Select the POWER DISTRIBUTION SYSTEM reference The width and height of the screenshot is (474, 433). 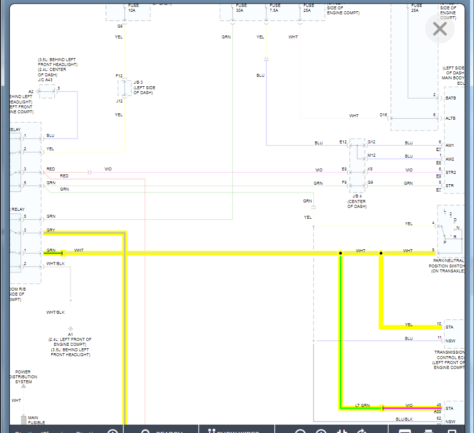point(23,377)
